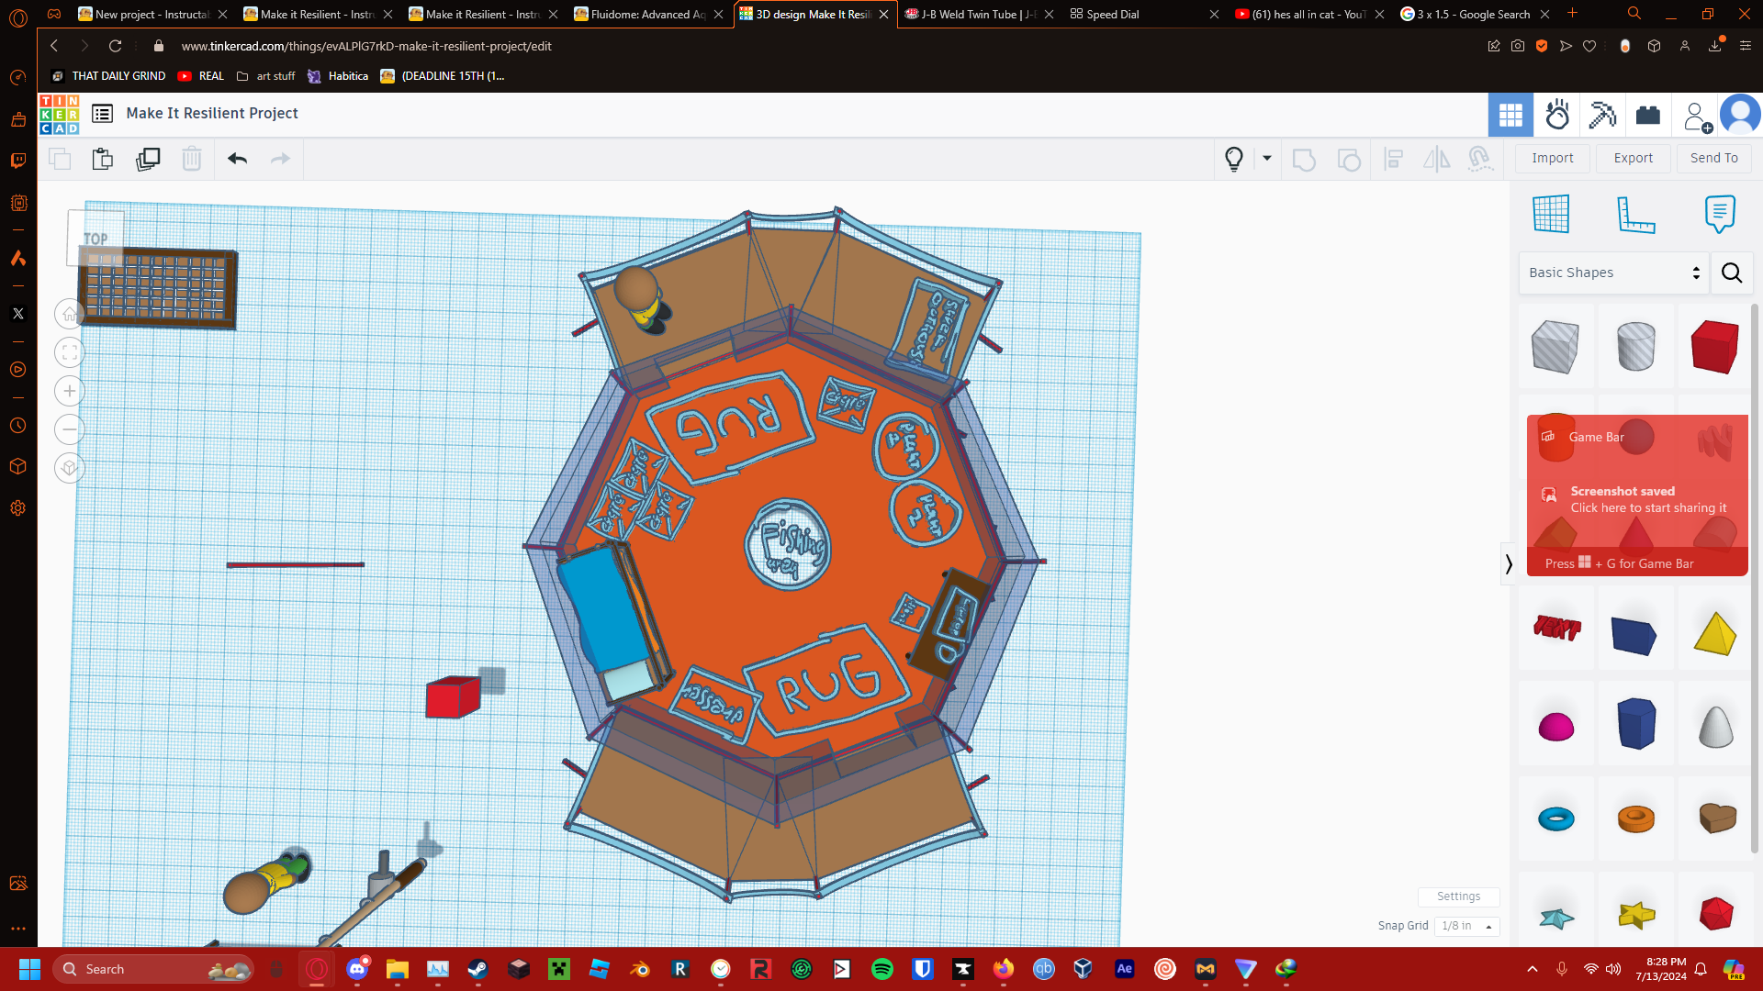The height and width of the screenshot is (991, 1763).
Task: Open the Settings button near snap grid
Action: click(x=1458, y=896)
